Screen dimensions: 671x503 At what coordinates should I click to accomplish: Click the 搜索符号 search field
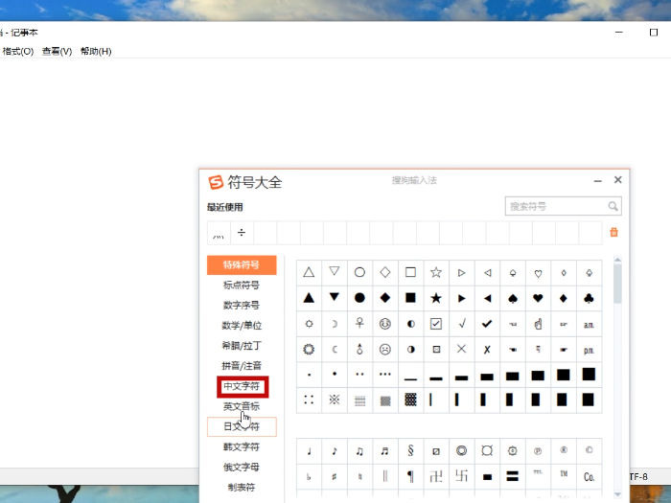(564, 207)
